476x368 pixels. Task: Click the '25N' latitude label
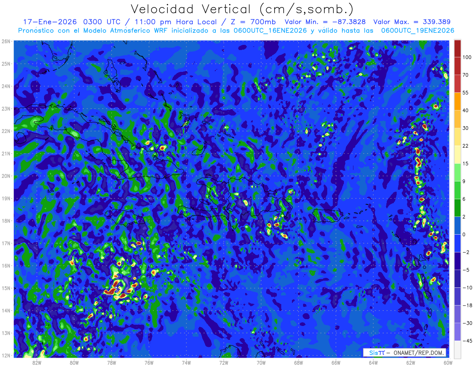[x=6, y=64]
